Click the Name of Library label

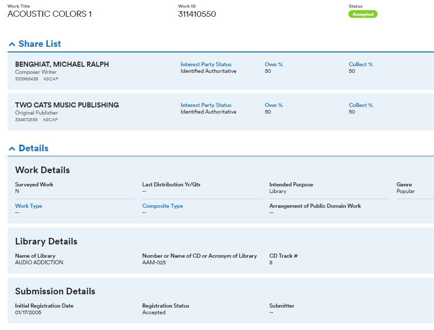pos(35,256)
